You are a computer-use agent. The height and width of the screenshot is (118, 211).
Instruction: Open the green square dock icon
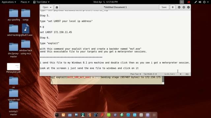click(x=109, y=115)
